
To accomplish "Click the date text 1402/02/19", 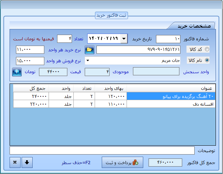I will coord(104,38).
